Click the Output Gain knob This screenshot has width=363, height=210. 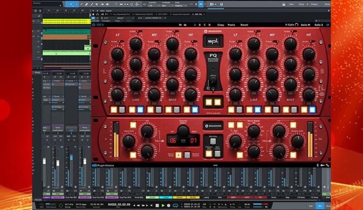[297, 141]
